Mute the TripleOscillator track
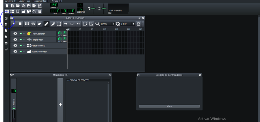This screenshot has width=260, height=122. pos(21,33)
